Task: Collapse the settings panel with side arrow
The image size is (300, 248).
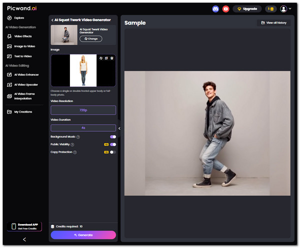Action: 119,128
